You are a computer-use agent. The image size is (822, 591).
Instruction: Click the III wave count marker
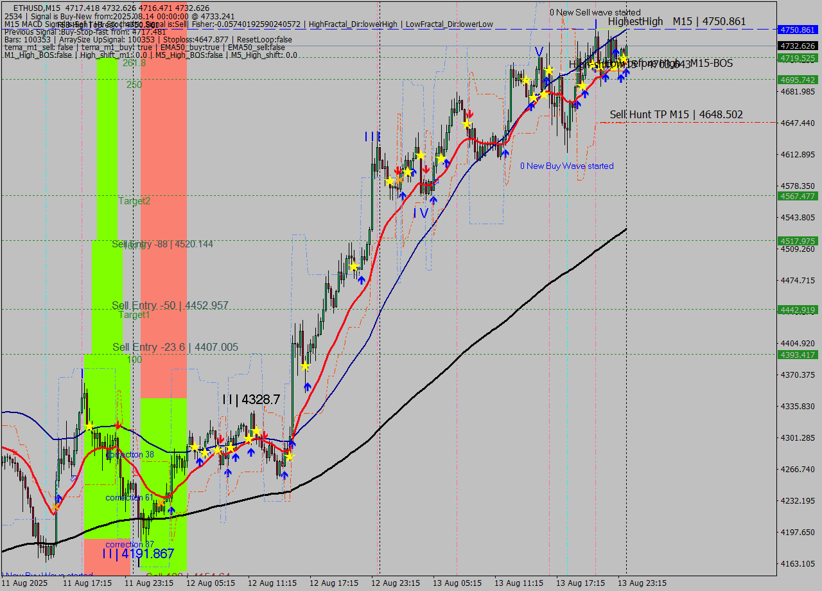[372, 136]
